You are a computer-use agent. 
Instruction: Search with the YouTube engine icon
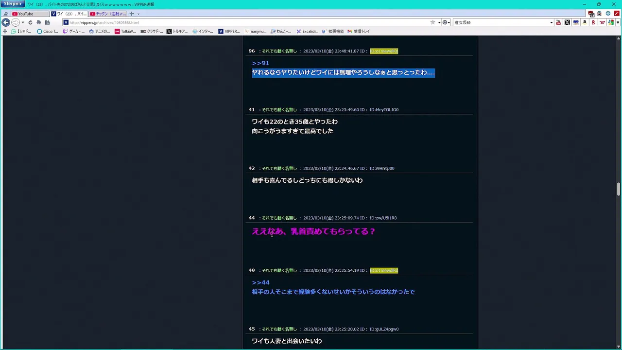pos(558,22)
